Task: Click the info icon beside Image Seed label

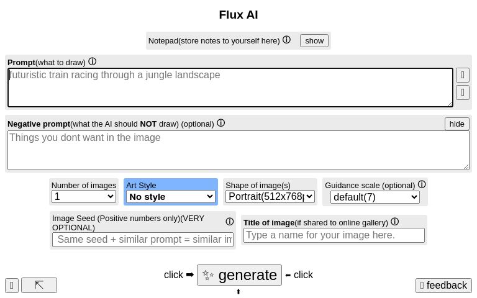Action: [x=230, y=222]
